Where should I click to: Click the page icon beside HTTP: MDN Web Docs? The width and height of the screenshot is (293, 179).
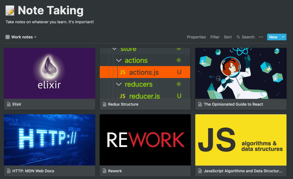click(8, 171)
